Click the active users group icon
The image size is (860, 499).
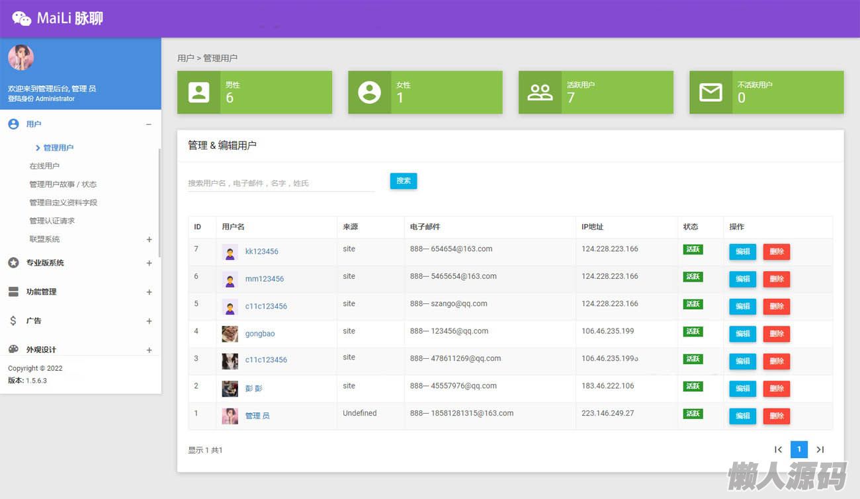(540, 93)
